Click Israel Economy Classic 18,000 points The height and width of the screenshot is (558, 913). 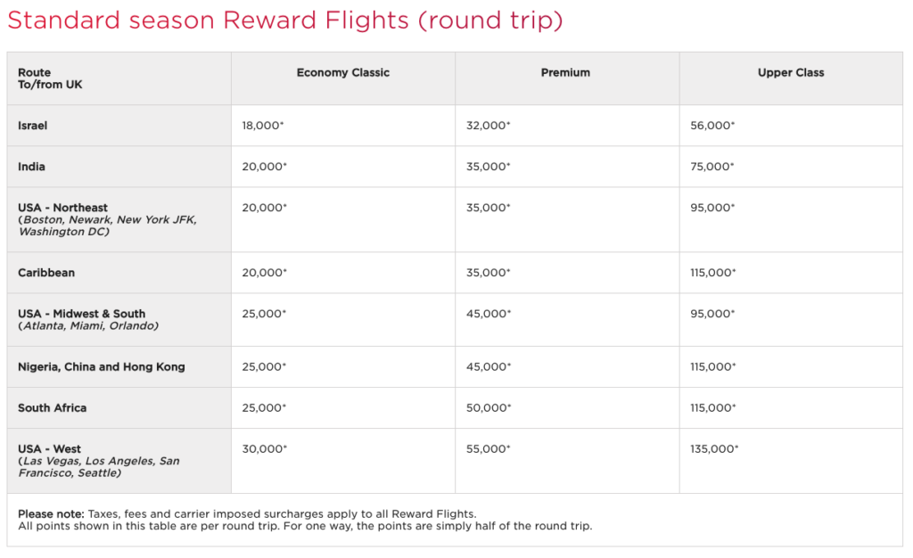[263, 126]
